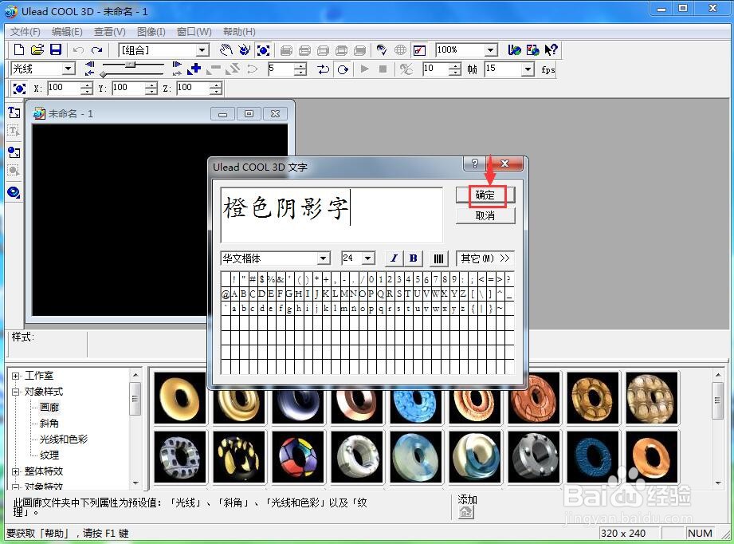734x544 pixels.
Task: Click the key frame diamond marker
Action: tap(103, 74)
